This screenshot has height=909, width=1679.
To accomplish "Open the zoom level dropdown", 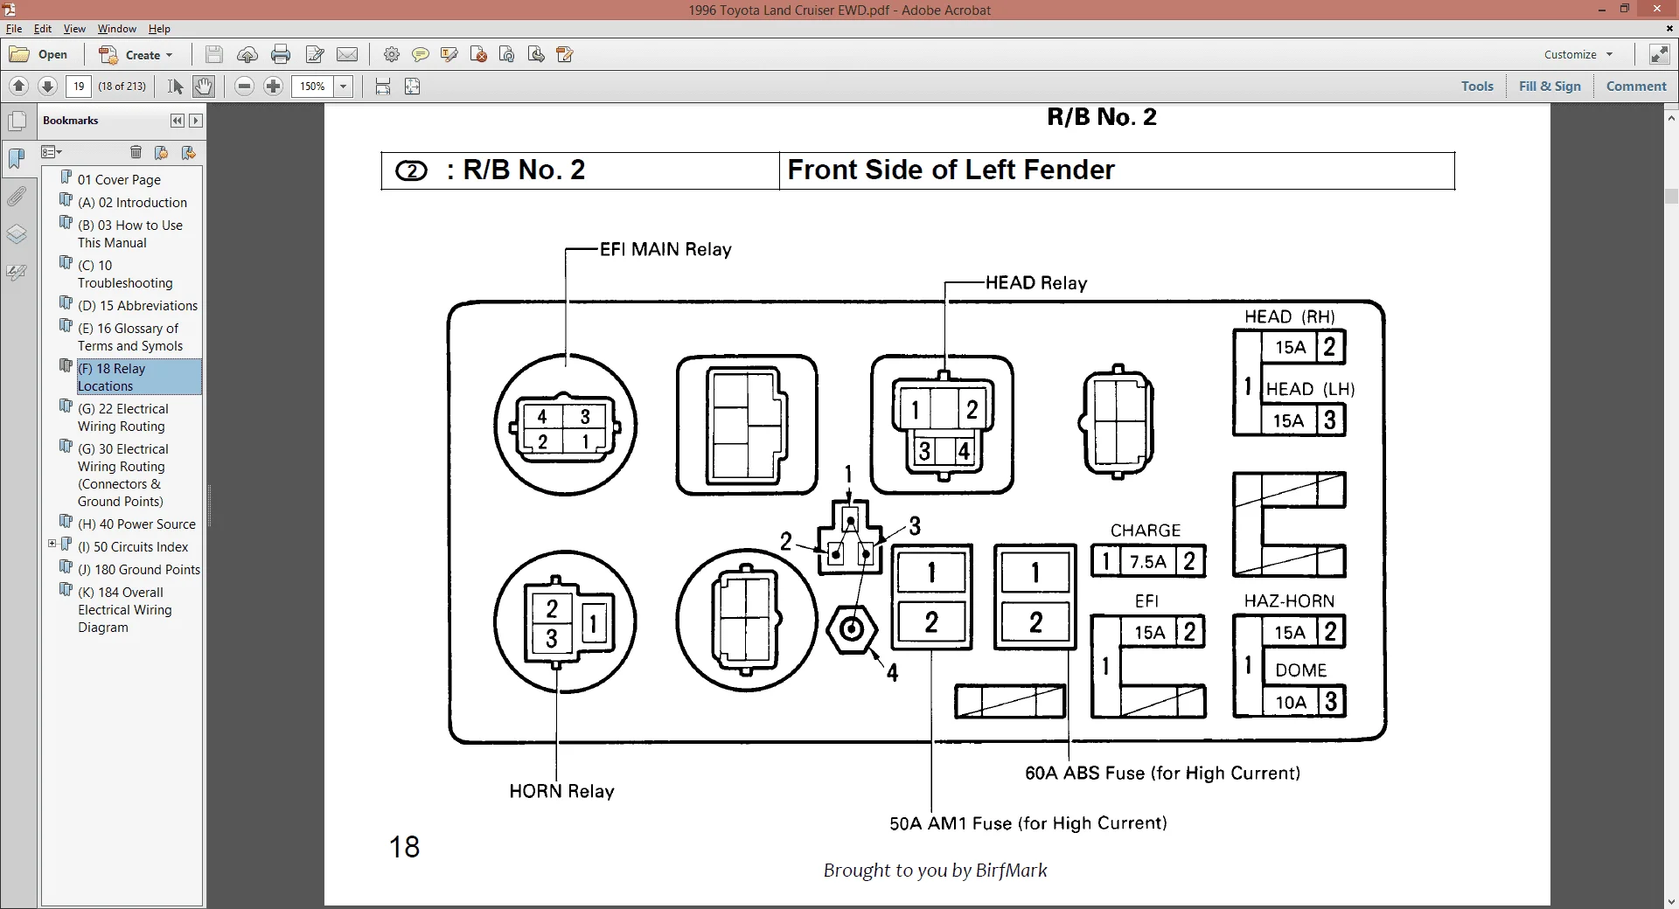I will click(x=344, y=87).
